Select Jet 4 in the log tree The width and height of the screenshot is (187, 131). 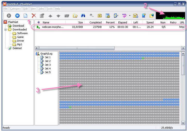pos(48,69)
